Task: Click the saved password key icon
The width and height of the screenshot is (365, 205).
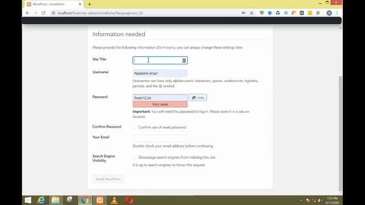Action: pos(244,13)
